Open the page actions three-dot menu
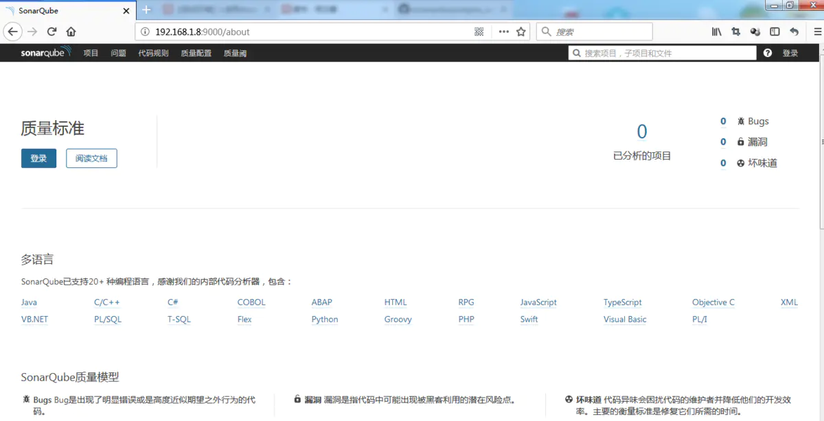The image size is (824, 421). pos(504,32)
